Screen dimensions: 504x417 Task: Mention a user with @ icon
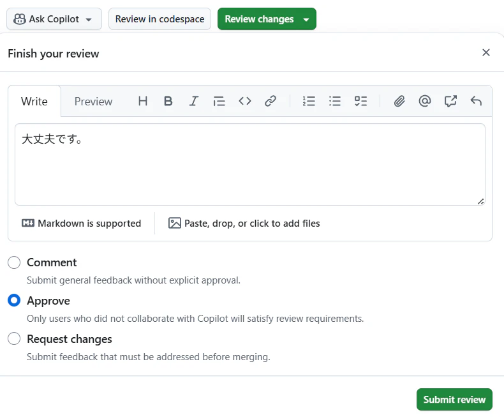tap(425, 102)
